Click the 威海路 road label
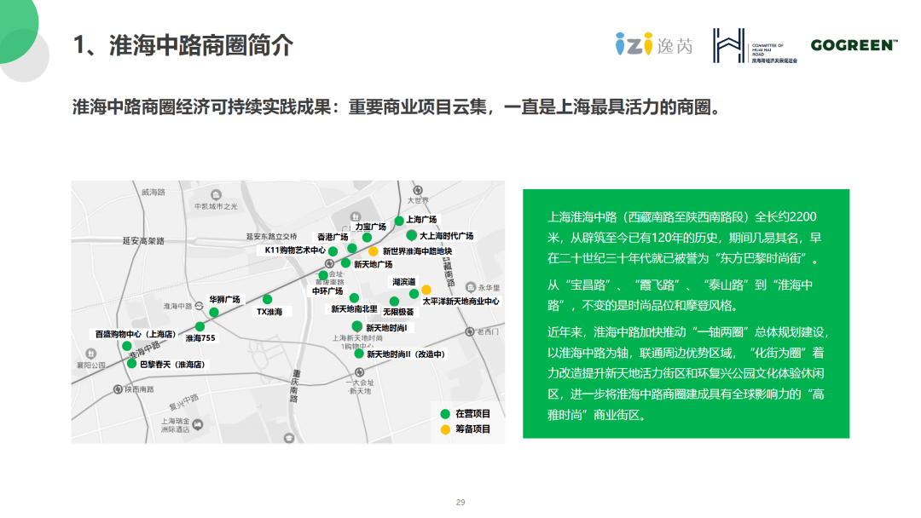The width and height of the screenshot is (921, 518). click(153, 192)
